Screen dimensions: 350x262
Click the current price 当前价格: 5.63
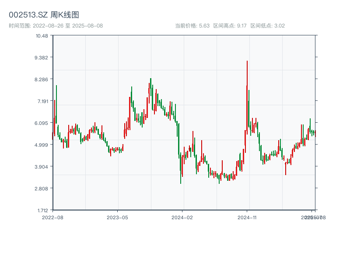tap(192, 26)
